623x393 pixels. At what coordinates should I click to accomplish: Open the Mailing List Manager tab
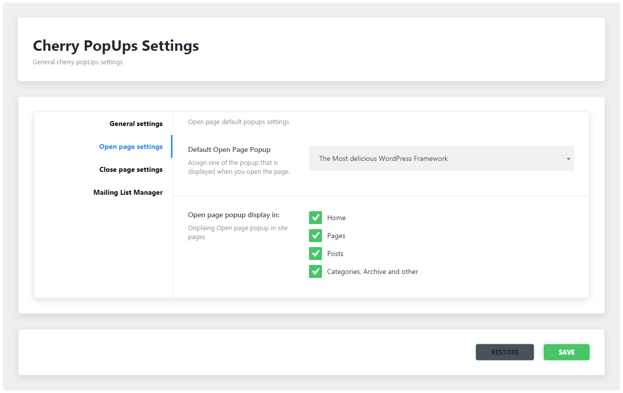pos(128,192)
